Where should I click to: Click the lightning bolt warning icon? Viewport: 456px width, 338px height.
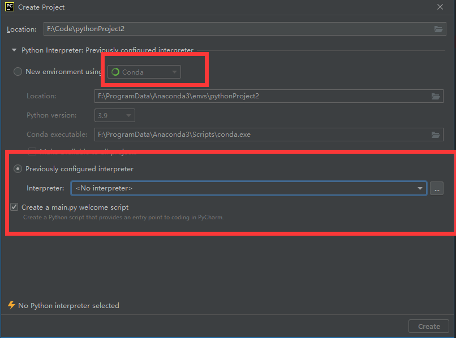tap(11, 305)
